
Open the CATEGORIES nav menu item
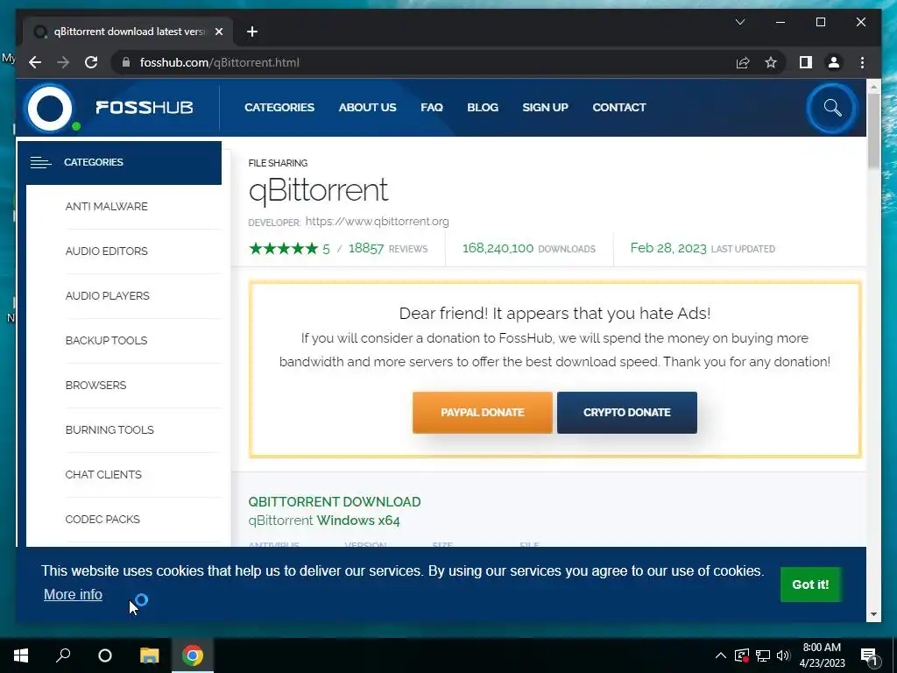pyautogui.click(x=279, y=108)
